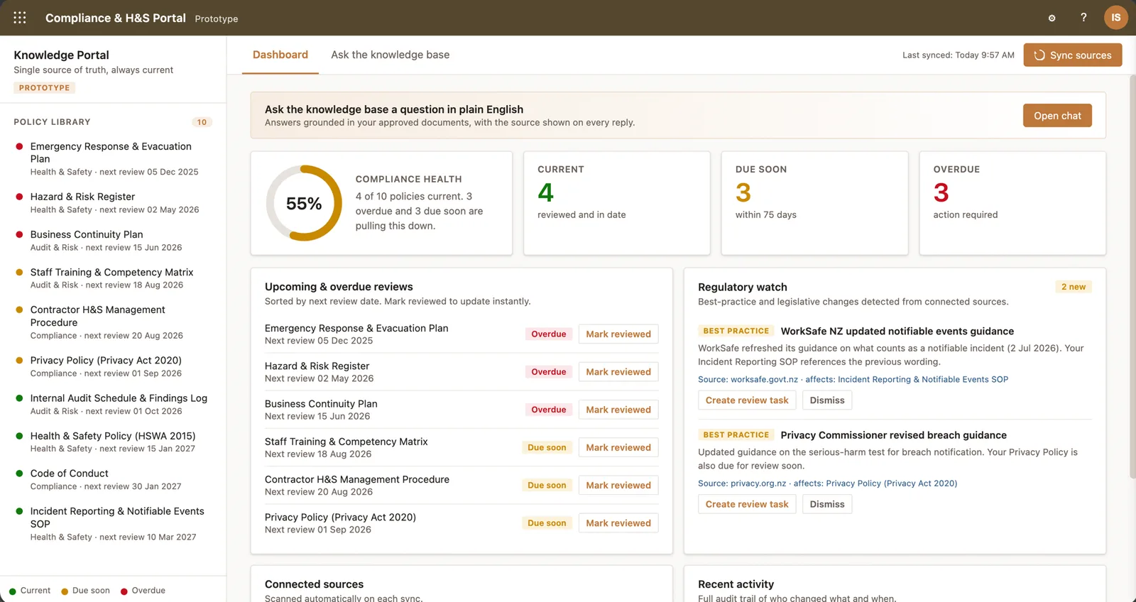Click the PROTOTYPE tag under Knowledge Portal
The height and width of the screenshot is (602, 1136).
pos(44,88)
